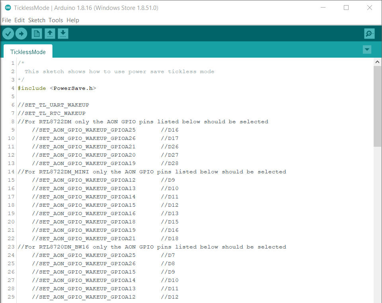This screenshot has width=382, height=303.
Task: Open a sketch with the Open icon
Action: click(x=50, y=33)
